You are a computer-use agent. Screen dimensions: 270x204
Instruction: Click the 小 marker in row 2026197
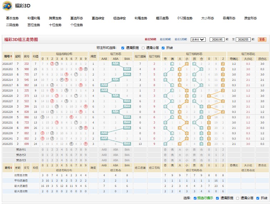187,64
